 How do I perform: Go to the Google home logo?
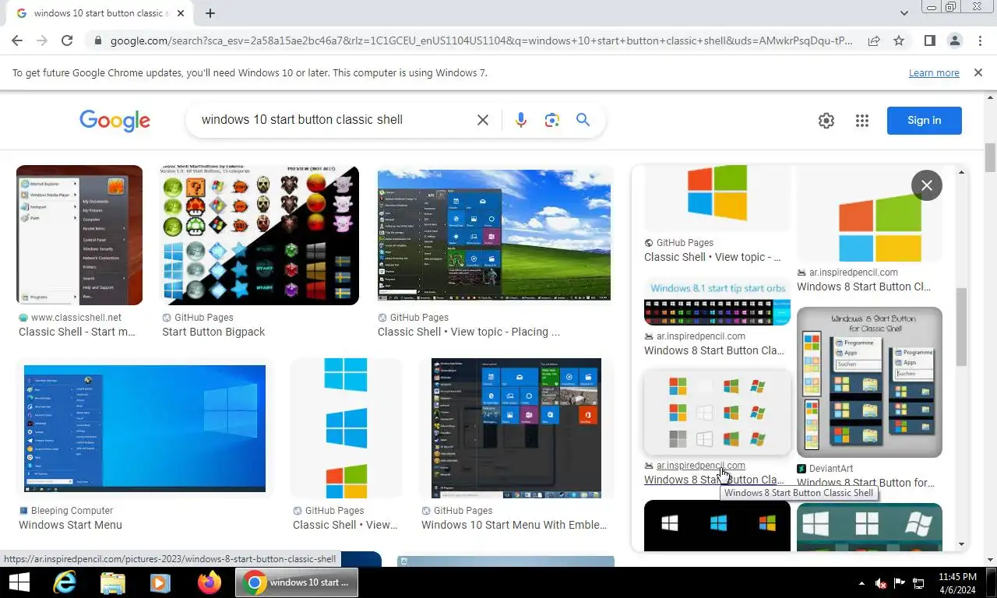(114, 120)
